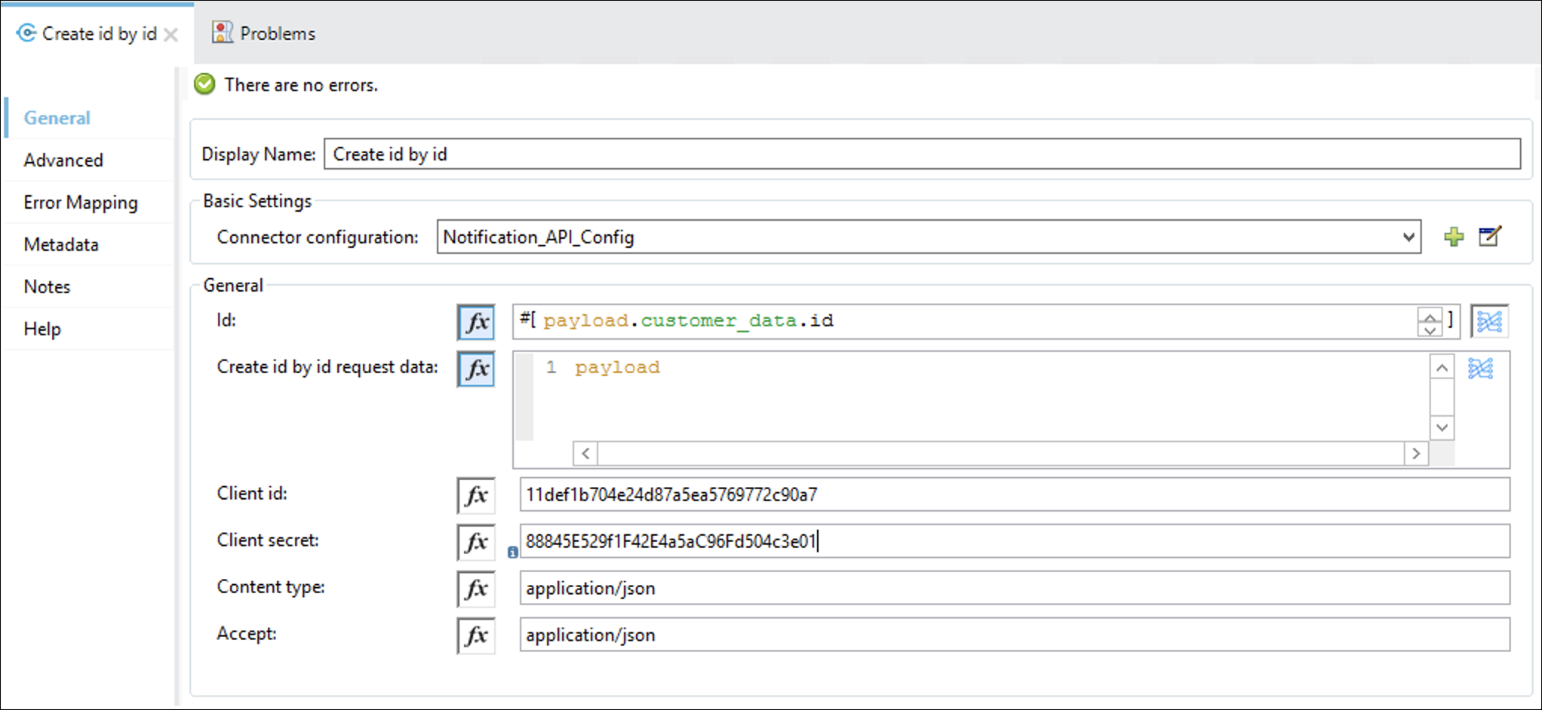The image size is (1542, 710).
Task: Close the Create id by id tab
Action: 171,35
